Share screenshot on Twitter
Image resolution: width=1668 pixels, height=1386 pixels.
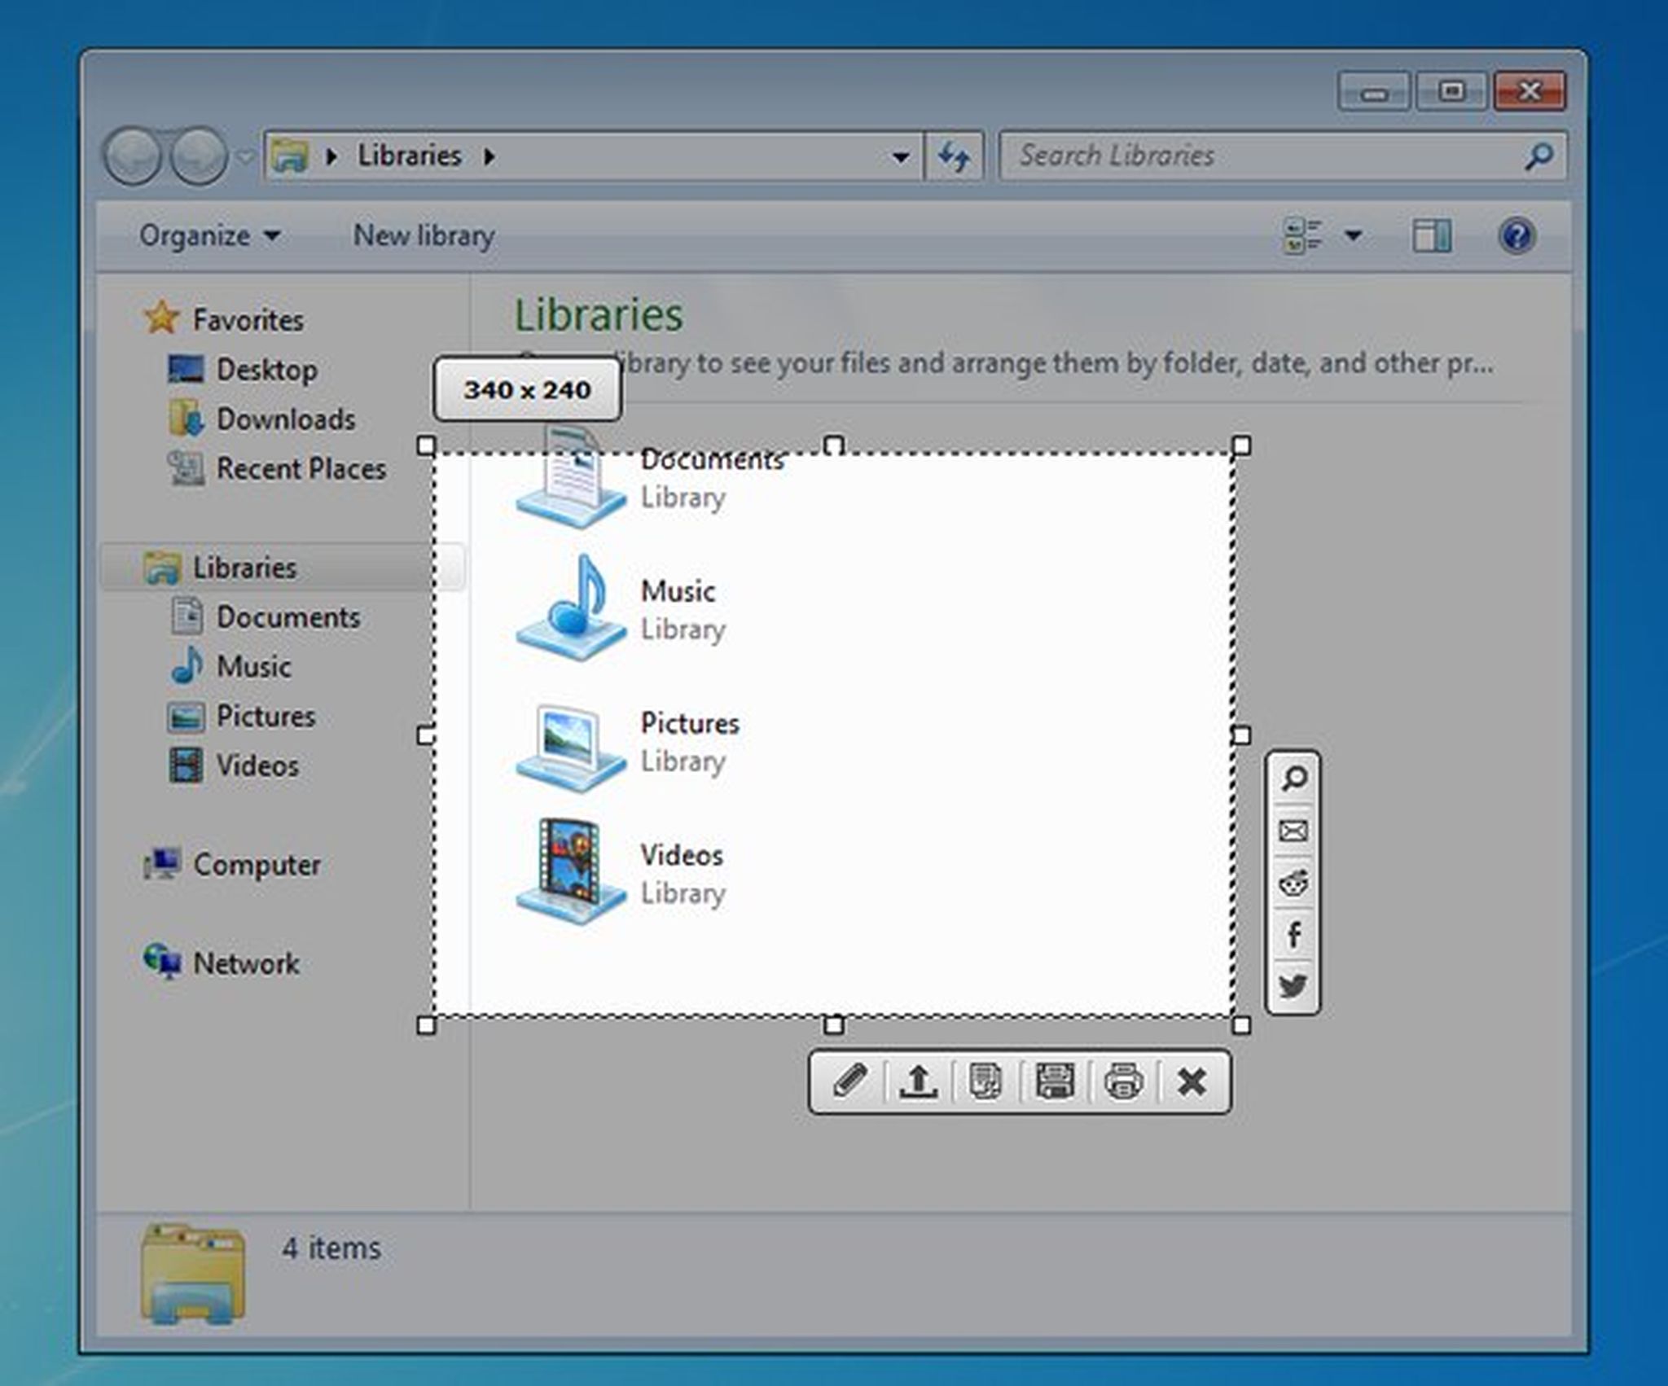coord(1293,986)
